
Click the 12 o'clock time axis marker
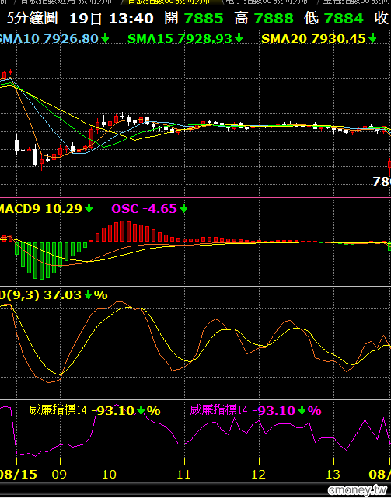[x=258, y=475]
